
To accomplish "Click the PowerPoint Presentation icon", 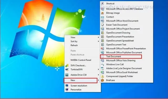I will [x=102, y=48].
